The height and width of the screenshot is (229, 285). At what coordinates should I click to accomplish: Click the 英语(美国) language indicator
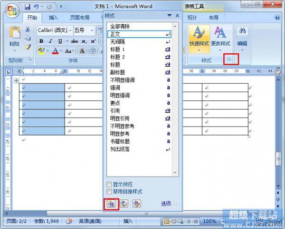click(x=90, y=221)
